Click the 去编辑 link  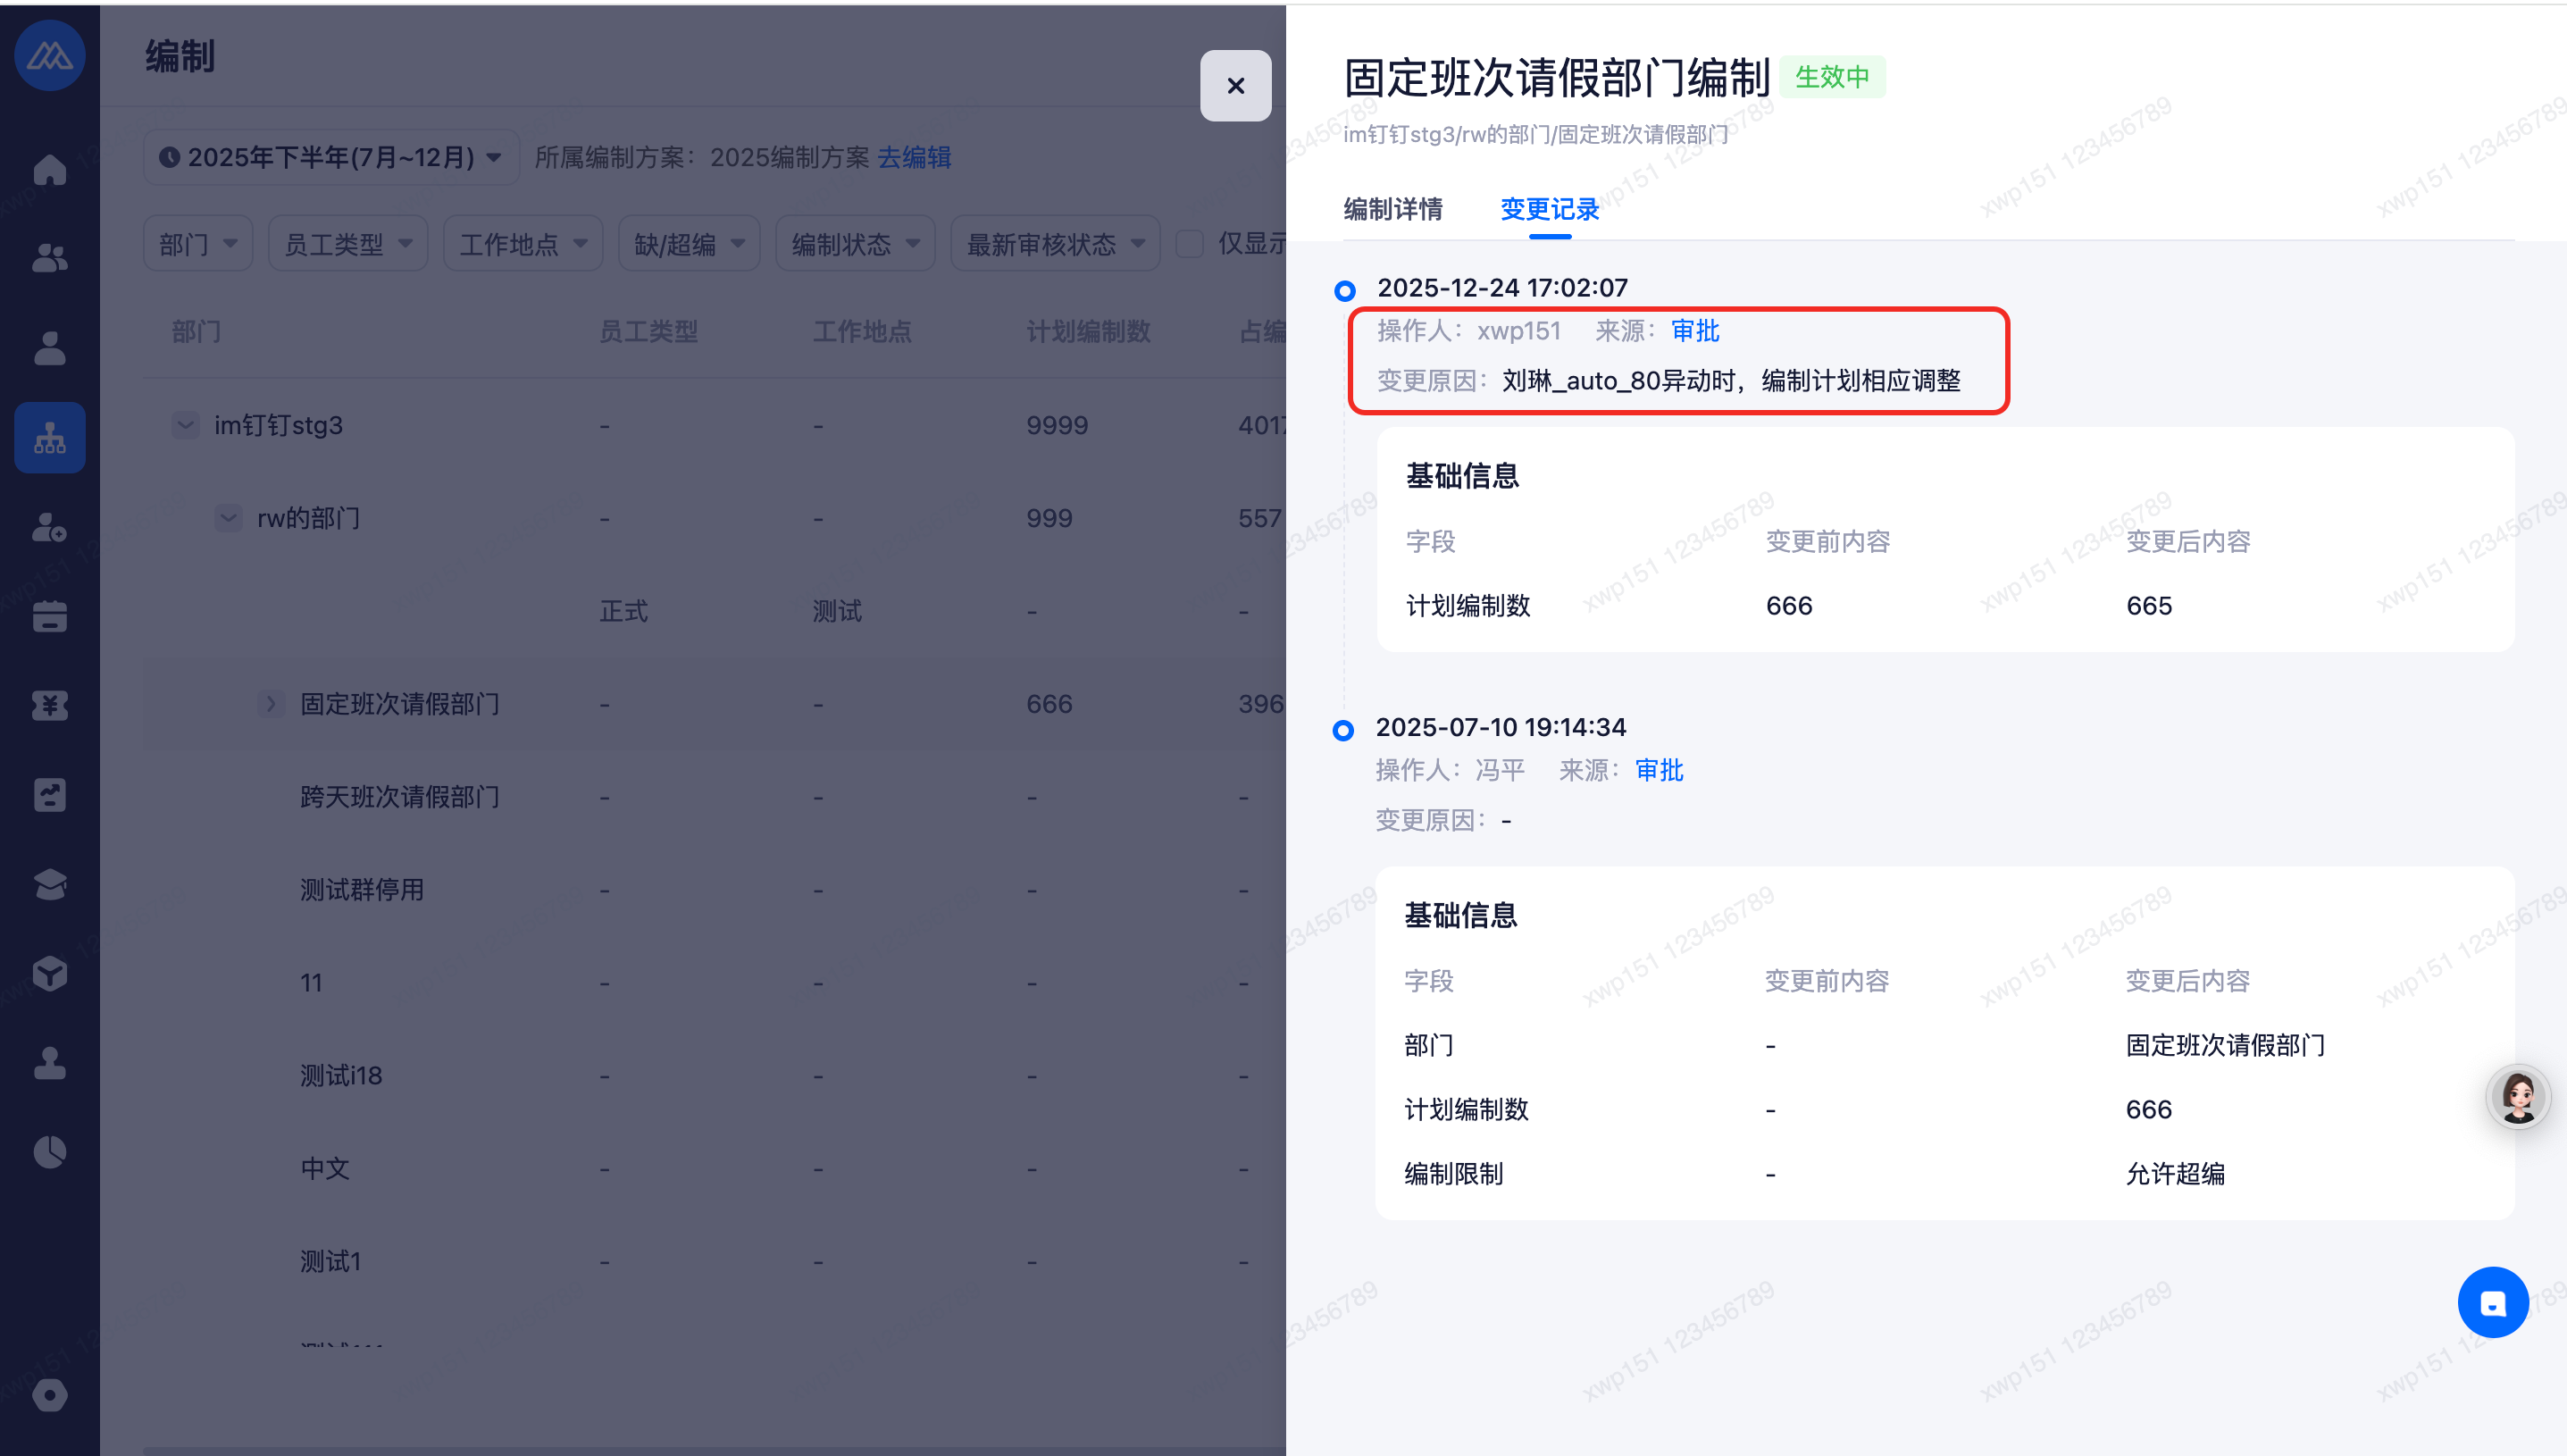coord(914,157)
